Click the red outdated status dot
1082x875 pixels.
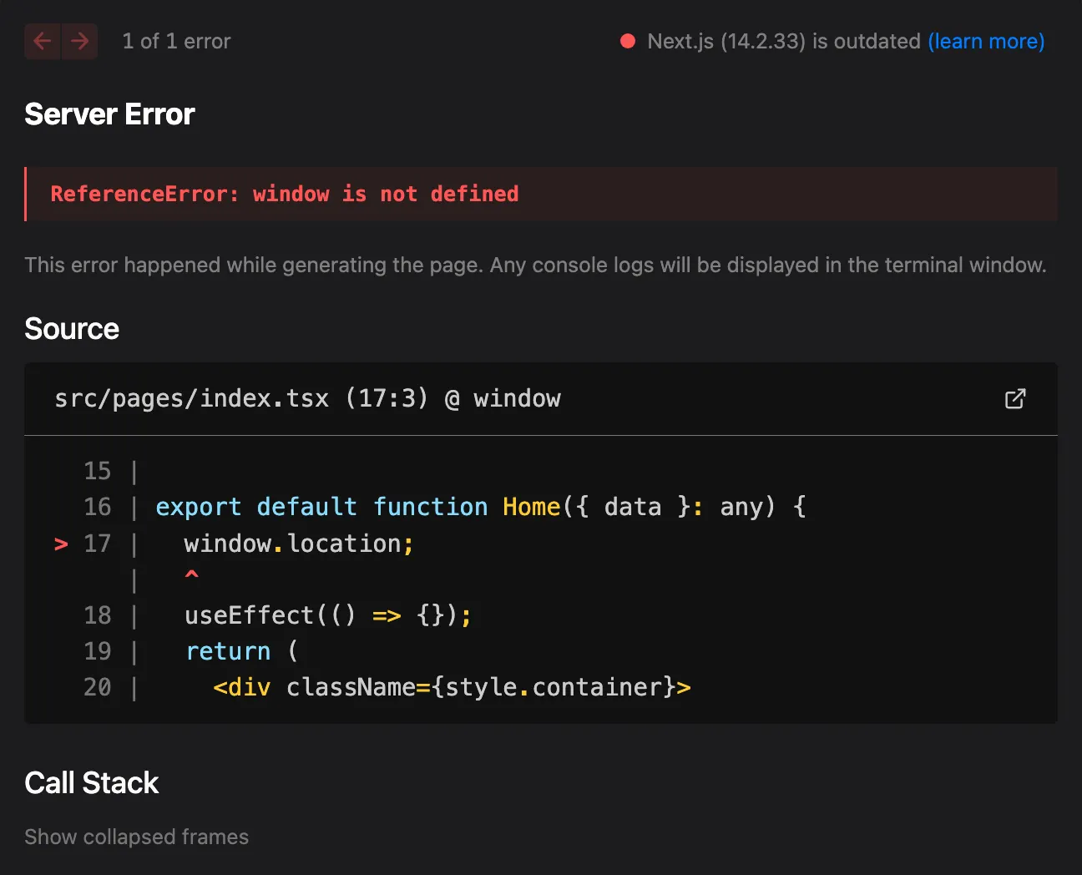point(628,41)
